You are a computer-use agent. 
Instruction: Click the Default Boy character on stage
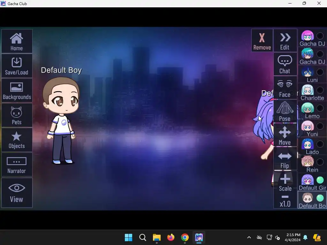(61, 120)
